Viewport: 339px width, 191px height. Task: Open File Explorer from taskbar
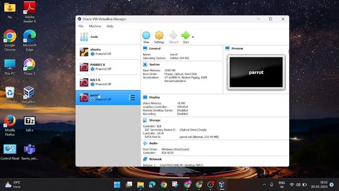[140, 185]
